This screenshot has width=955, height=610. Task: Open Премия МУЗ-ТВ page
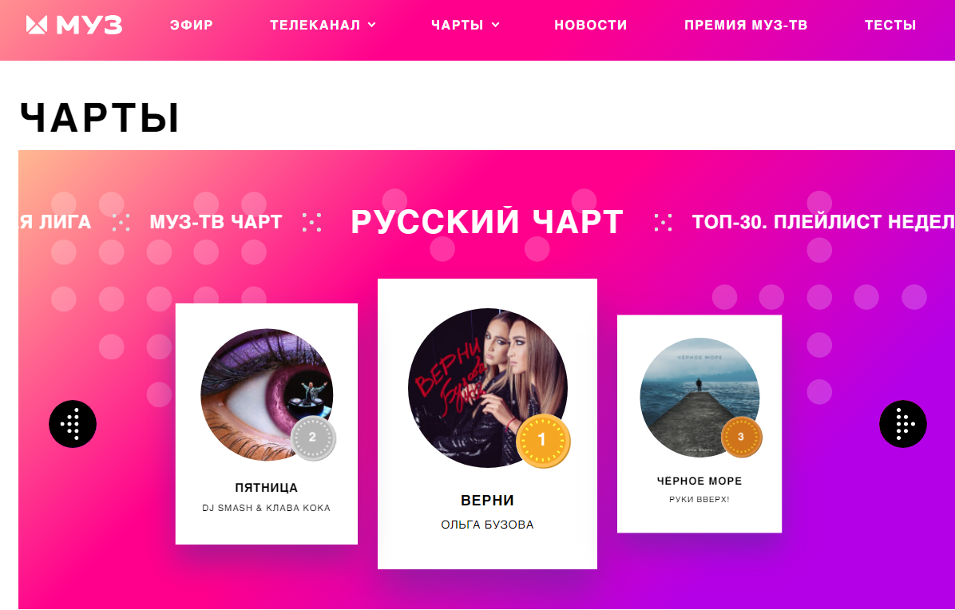[746, 25]
